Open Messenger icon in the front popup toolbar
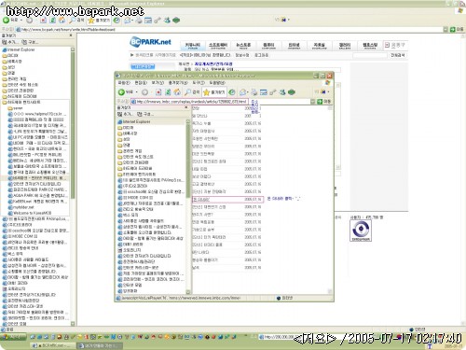Screen dimensions: 466x350 pyautogui.click(x=282, y=92)
